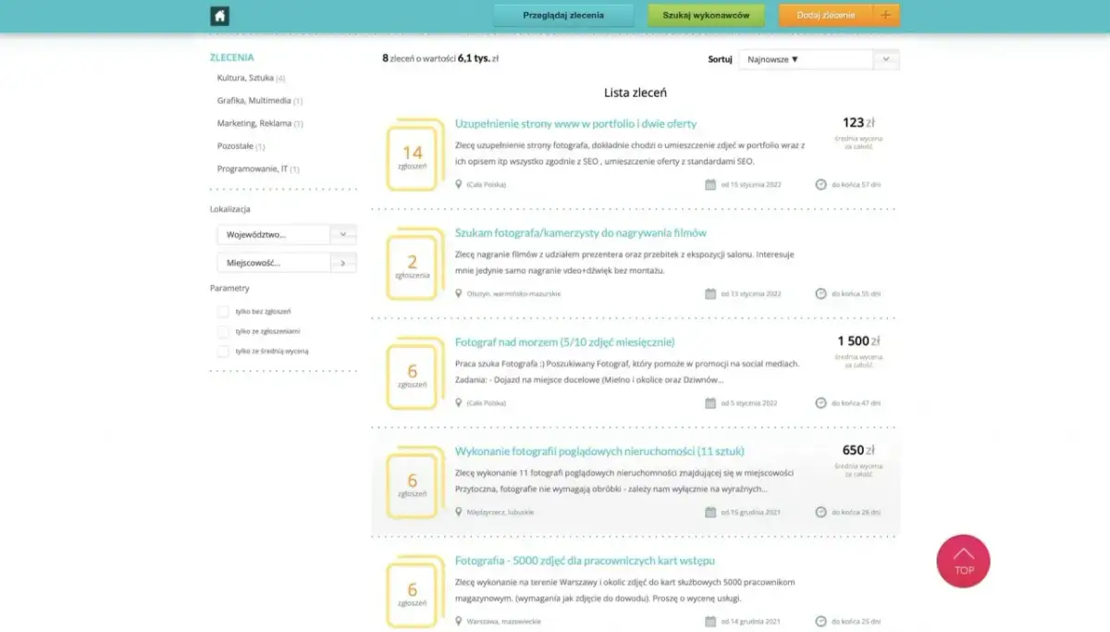Go to Przeglądaj zlecenia tab

[x=562, y=15]
